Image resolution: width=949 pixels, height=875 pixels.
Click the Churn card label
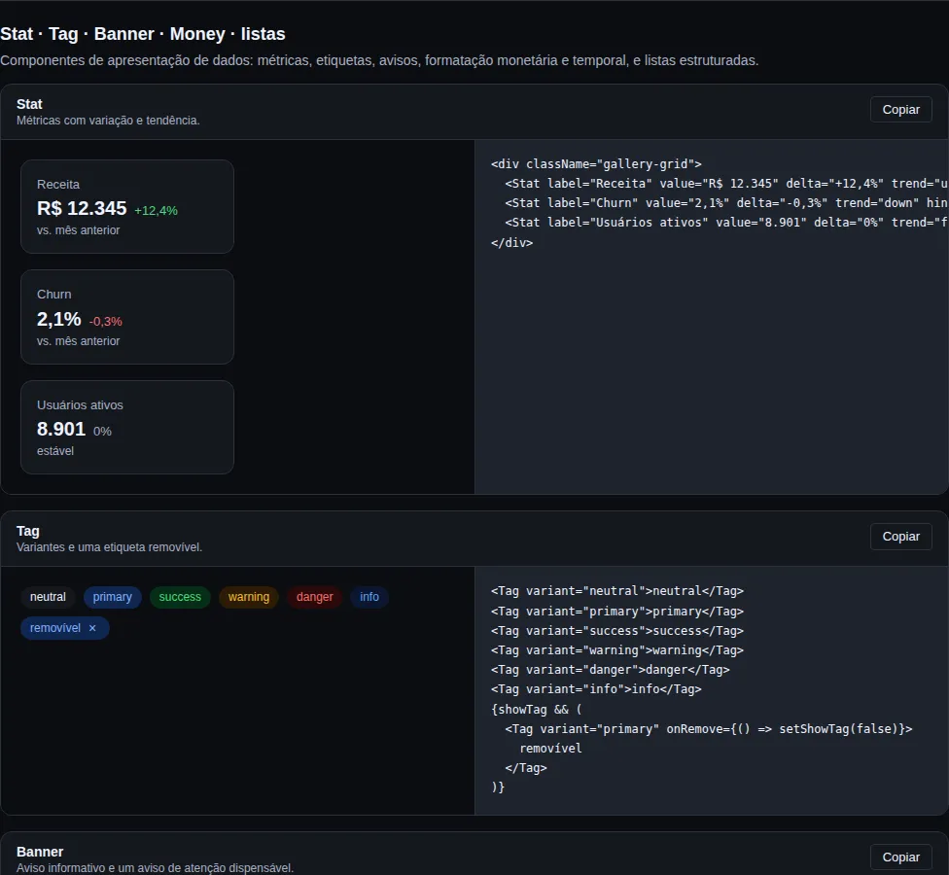click(x=53, y=294)
